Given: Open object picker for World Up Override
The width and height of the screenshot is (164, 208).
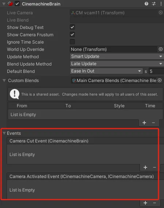Looking at the screenshot, I should point(161,49).
